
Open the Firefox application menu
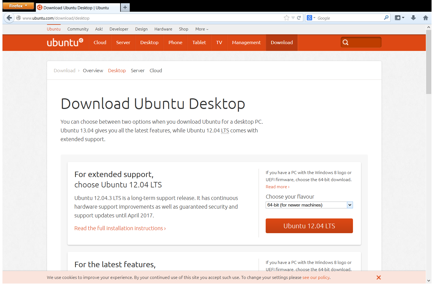tap(18, 6)
